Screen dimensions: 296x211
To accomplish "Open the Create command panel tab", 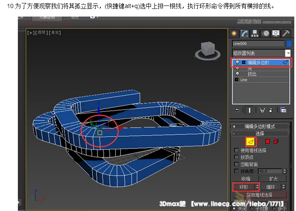I will point(234,34).
